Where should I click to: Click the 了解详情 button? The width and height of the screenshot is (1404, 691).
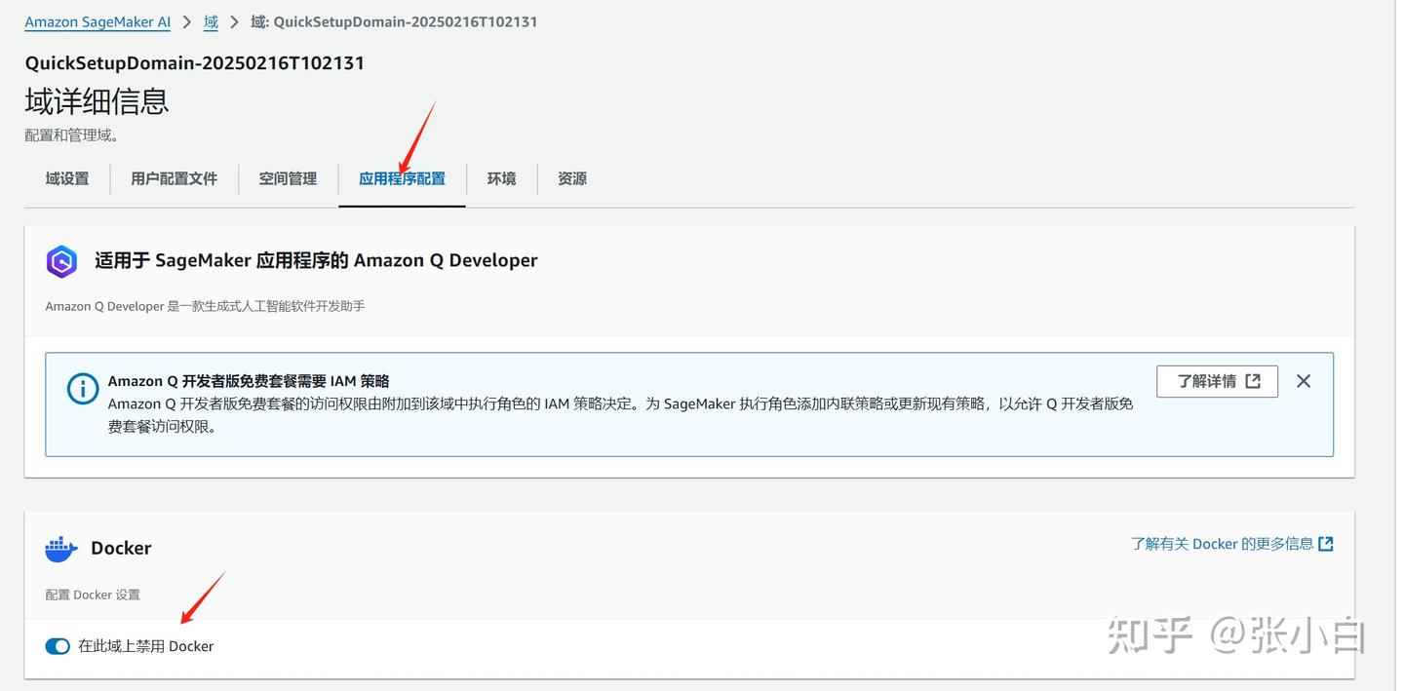(x=1217, y=381)
